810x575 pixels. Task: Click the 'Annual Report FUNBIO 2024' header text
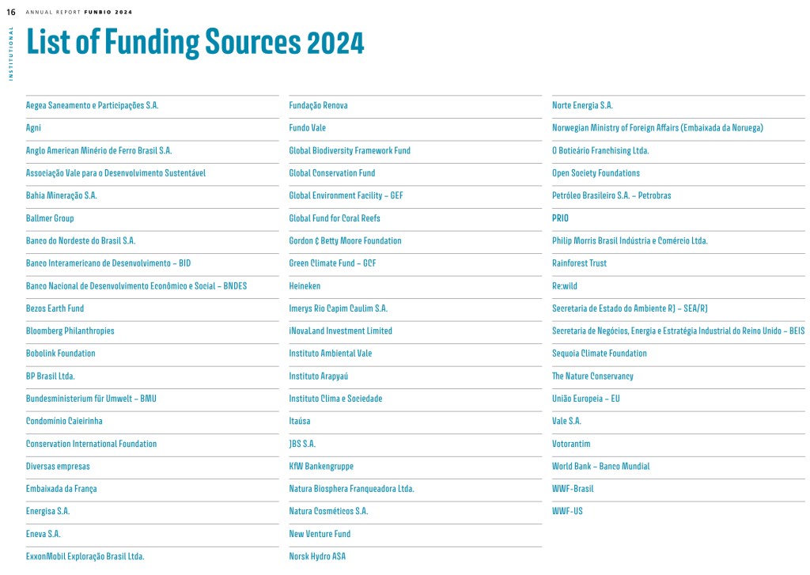[79, 13]
